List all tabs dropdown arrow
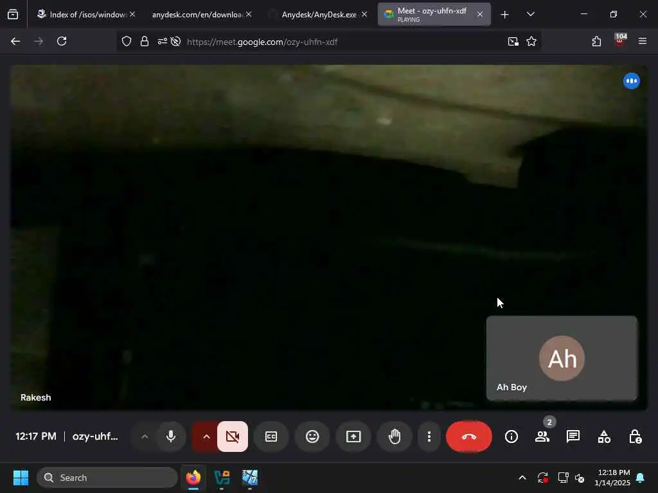This screenshot has height=493, width=658. [x=530, y=14]
